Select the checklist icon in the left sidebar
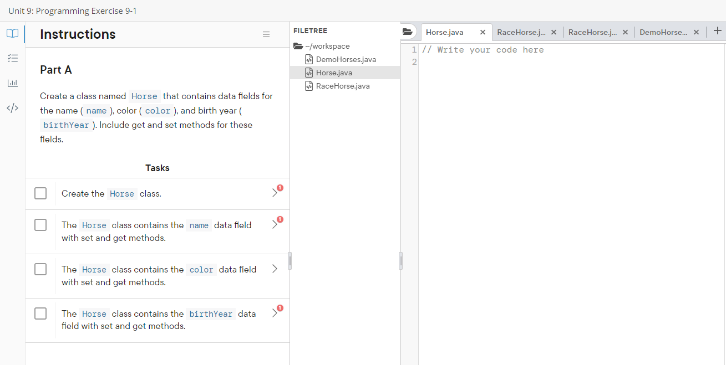Viewport: 726px width, 365px height. tap(12, 58)
